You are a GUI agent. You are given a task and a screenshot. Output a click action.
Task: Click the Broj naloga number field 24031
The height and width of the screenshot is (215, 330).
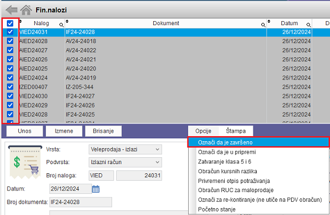point(139,176)
